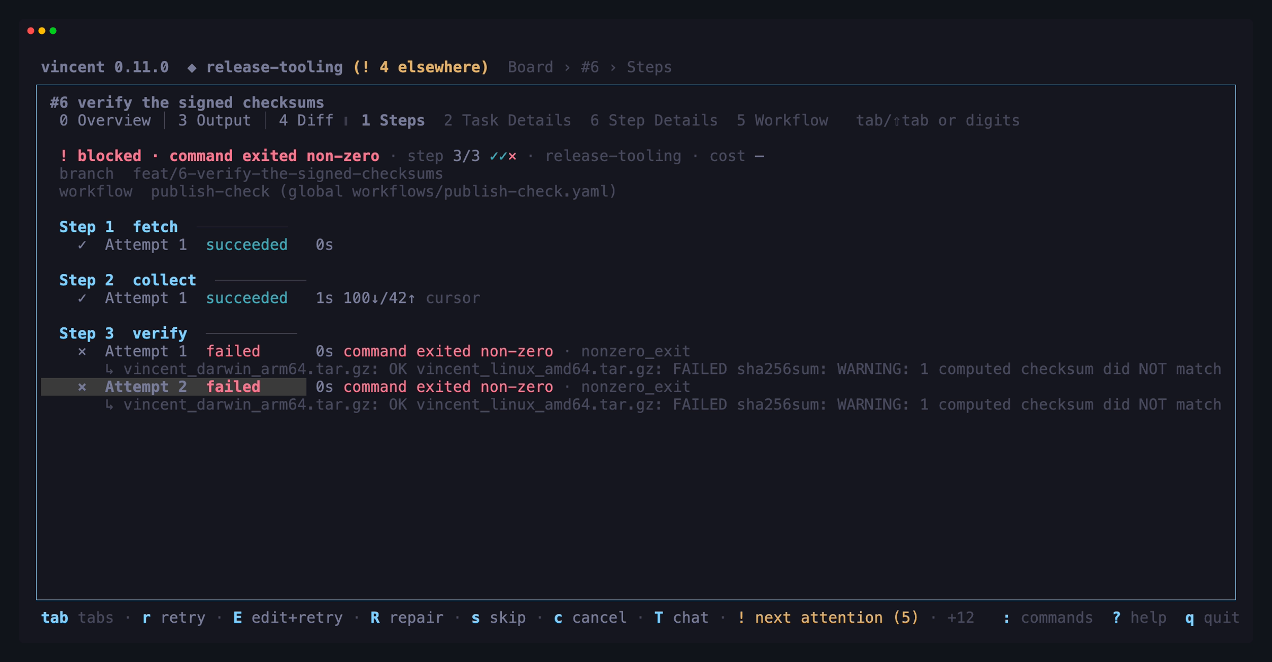Click the 'tab tabs' shortcut in footer
Viewport: 1272px width, 662px height.
pos(77,618)
